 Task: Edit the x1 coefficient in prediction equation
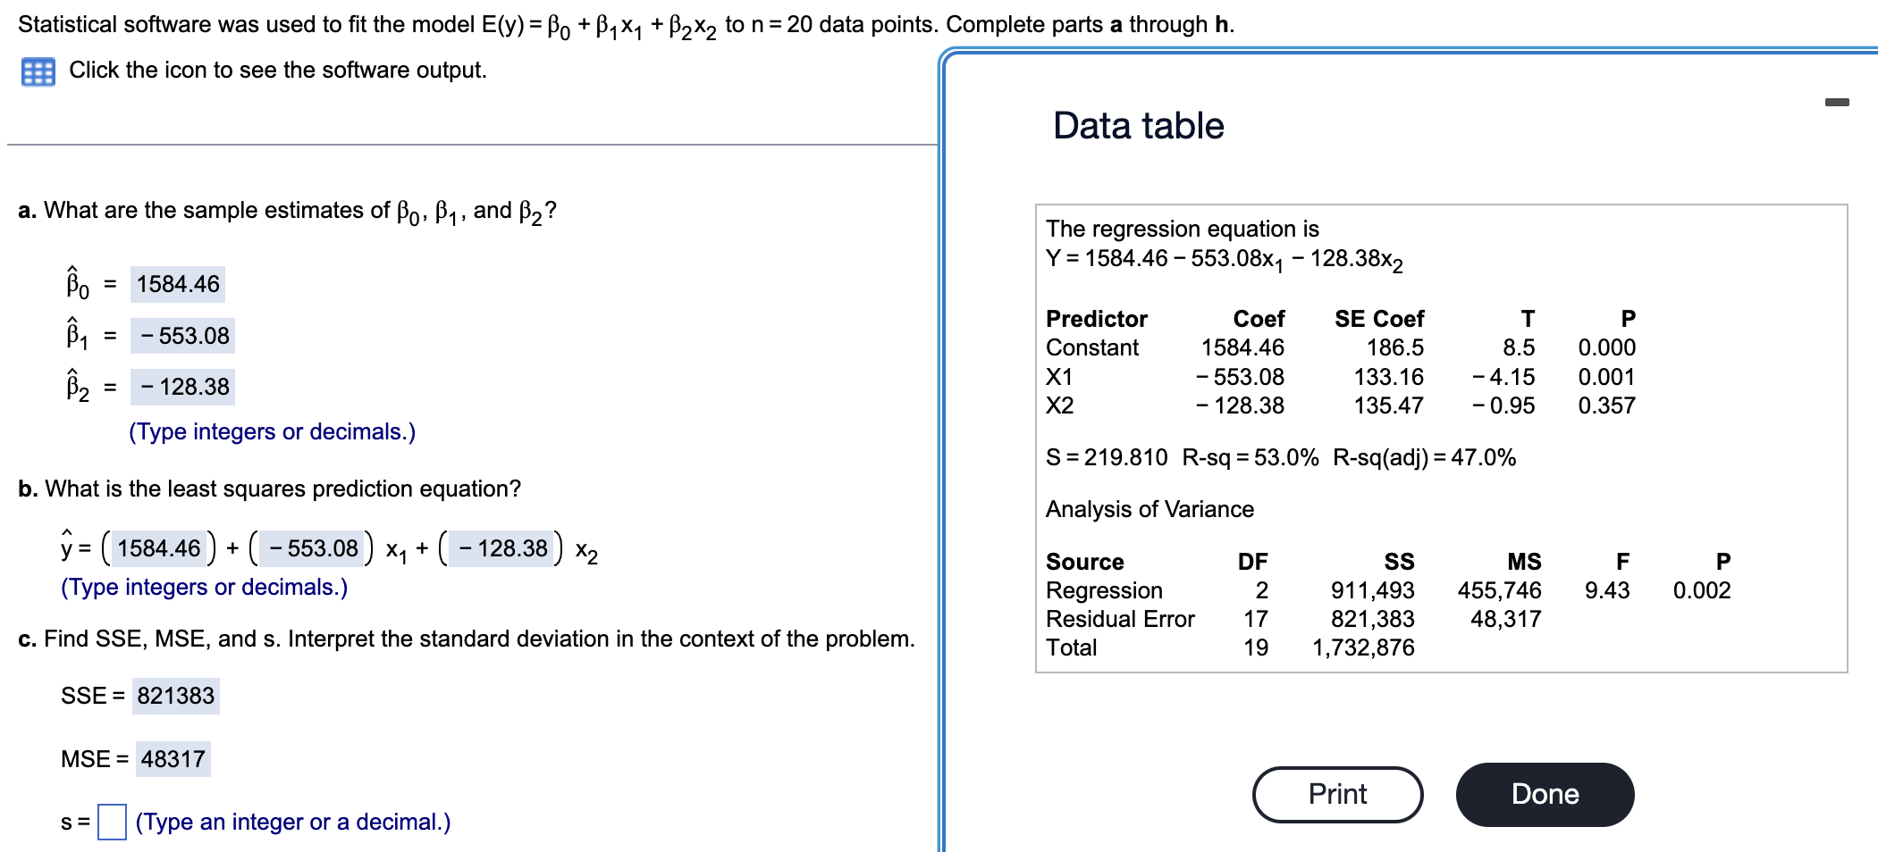pos(312,548)
